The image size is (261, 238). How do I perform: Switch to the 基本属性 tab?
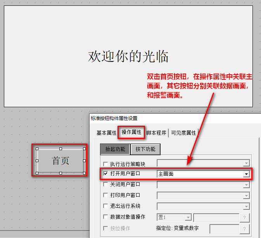click(x=106, y=133)
